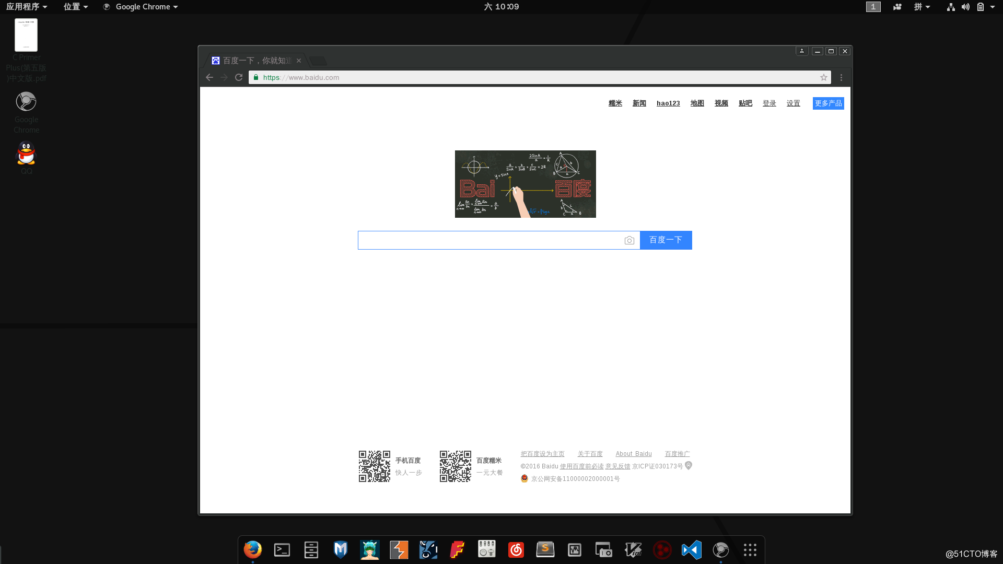This screenshot has width=1003, height=564.
Task: Open the 百度推广 link
Action: click(678, 454)
